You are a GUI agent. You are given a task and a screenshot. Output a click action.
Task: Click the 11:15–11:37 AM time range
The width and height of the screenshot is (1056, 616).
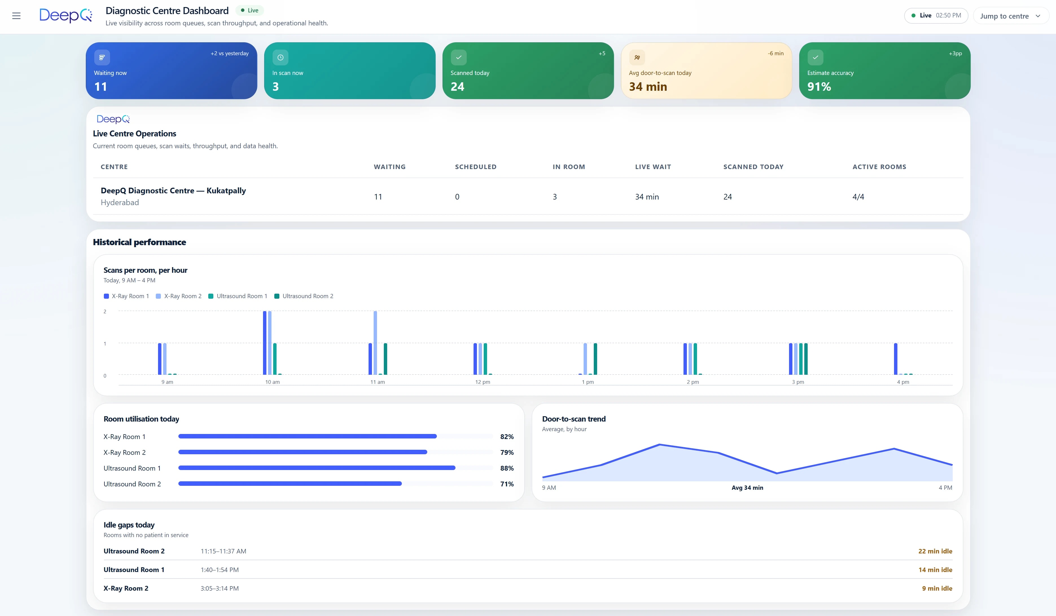point(223,551)
